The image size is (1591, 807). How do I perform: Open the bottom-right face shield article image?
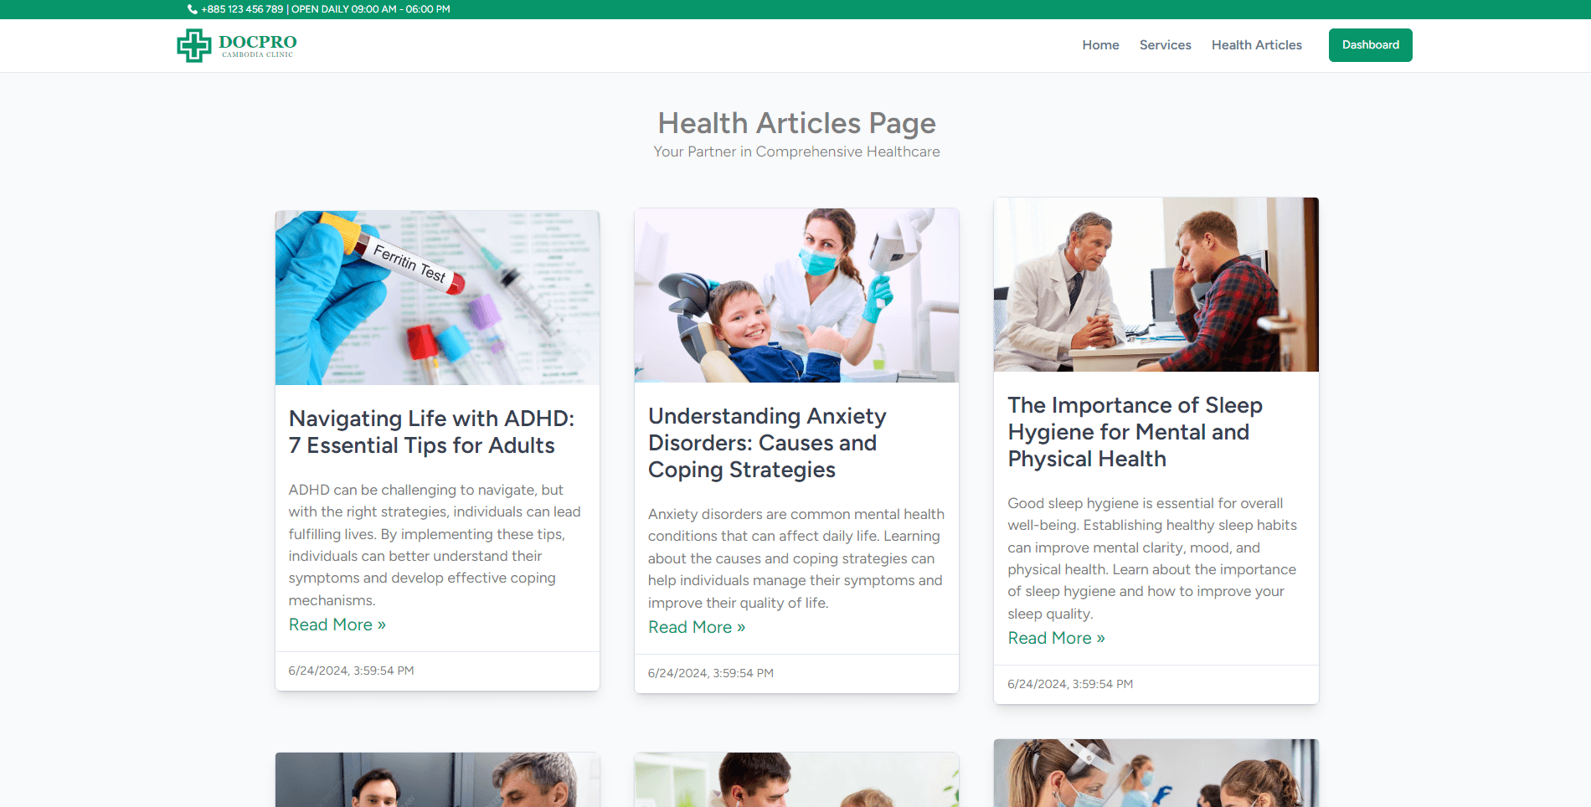[x=1156, y=773]
